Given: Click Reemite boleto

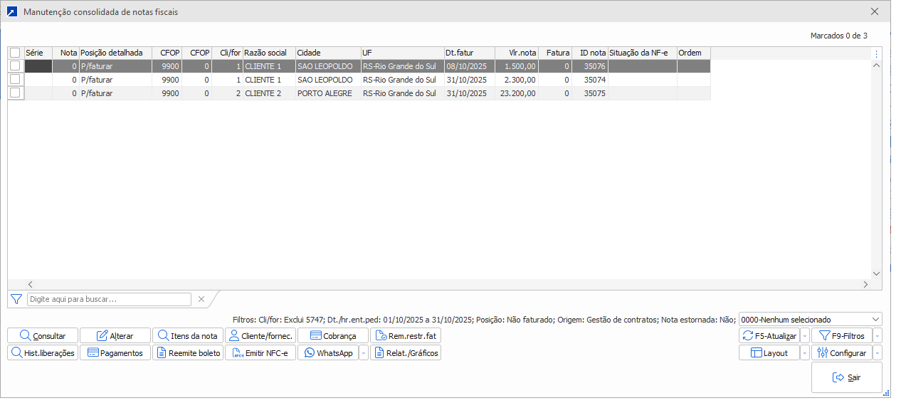Looking at the screenshot, I should (188, 352).
